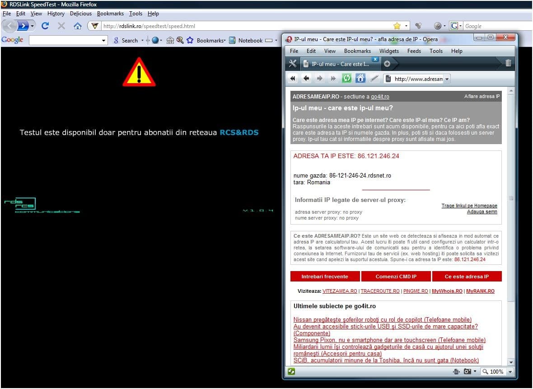Click Opera status bar page icon beside camera
Screen dimensions: 533x389
pyautogui.click(x=457, y=372)
